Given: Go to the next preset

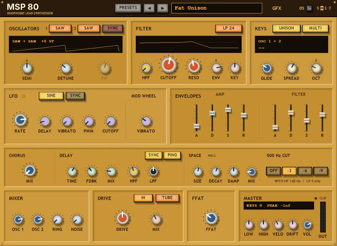Looking at the screenshot, I should coord(163,8).
